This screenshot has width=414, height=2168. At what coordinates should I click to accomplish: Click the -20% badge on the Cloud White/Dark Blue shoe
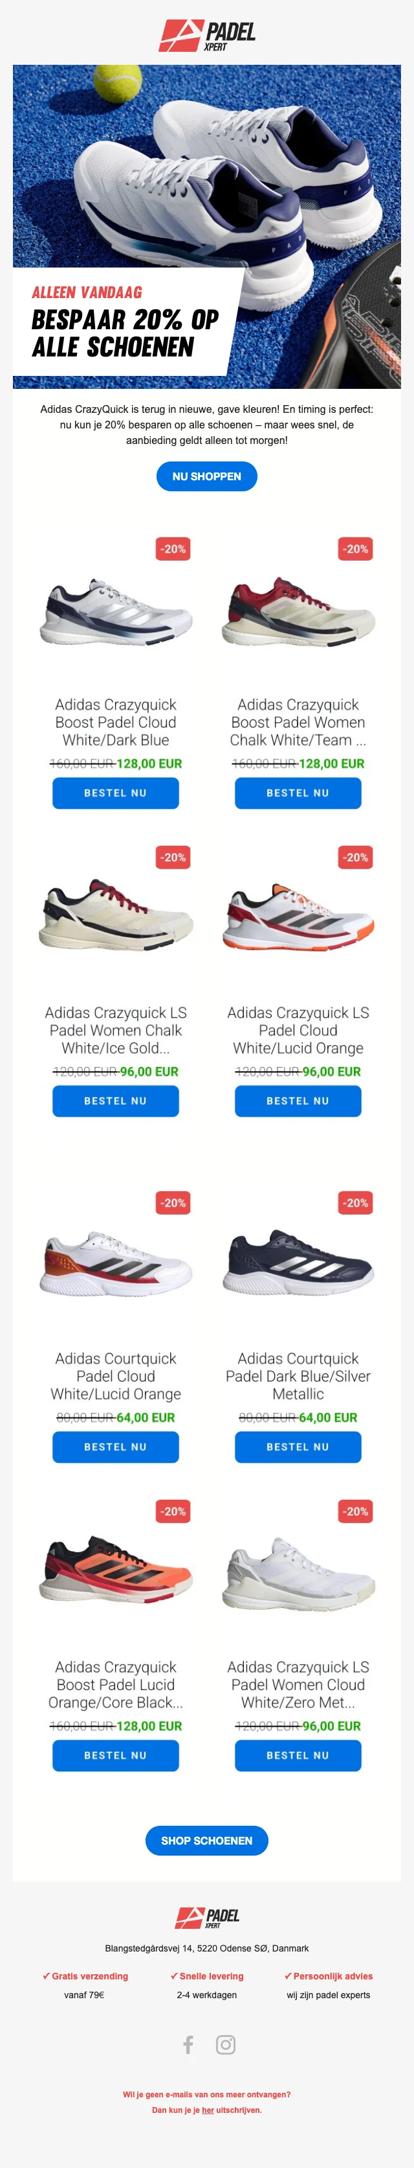point(173,549)
